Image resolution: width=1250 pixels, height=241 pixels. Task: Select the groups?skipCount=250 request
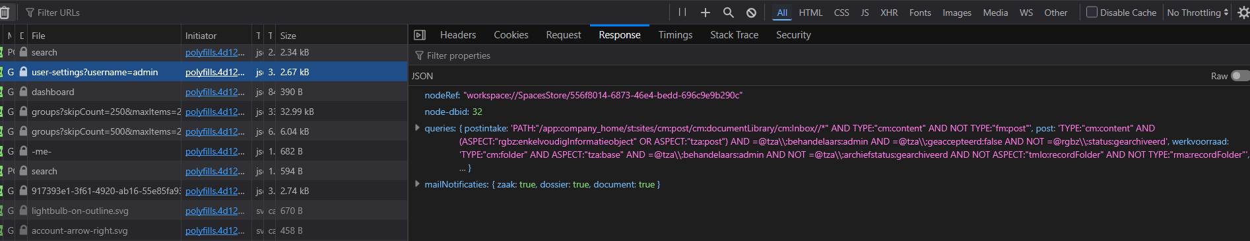tap(203, 112)
